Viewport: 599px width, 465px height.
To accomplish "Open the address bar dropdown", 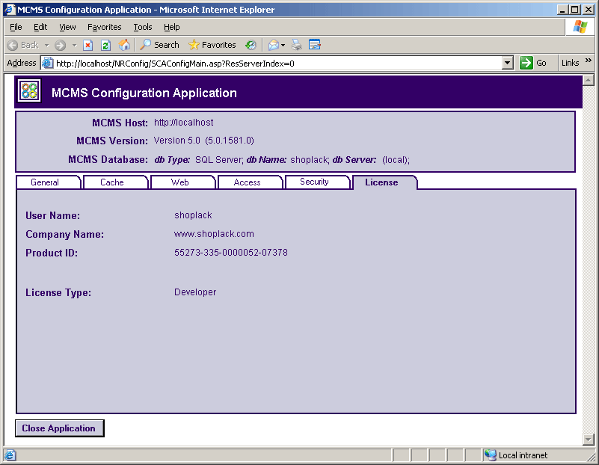I will click(507, 63).
